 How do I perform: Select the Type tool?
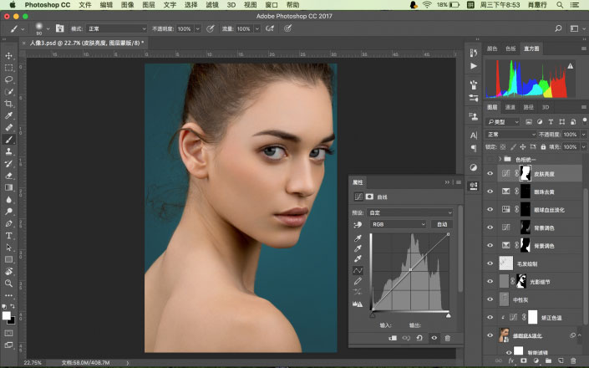coord(9,236)
